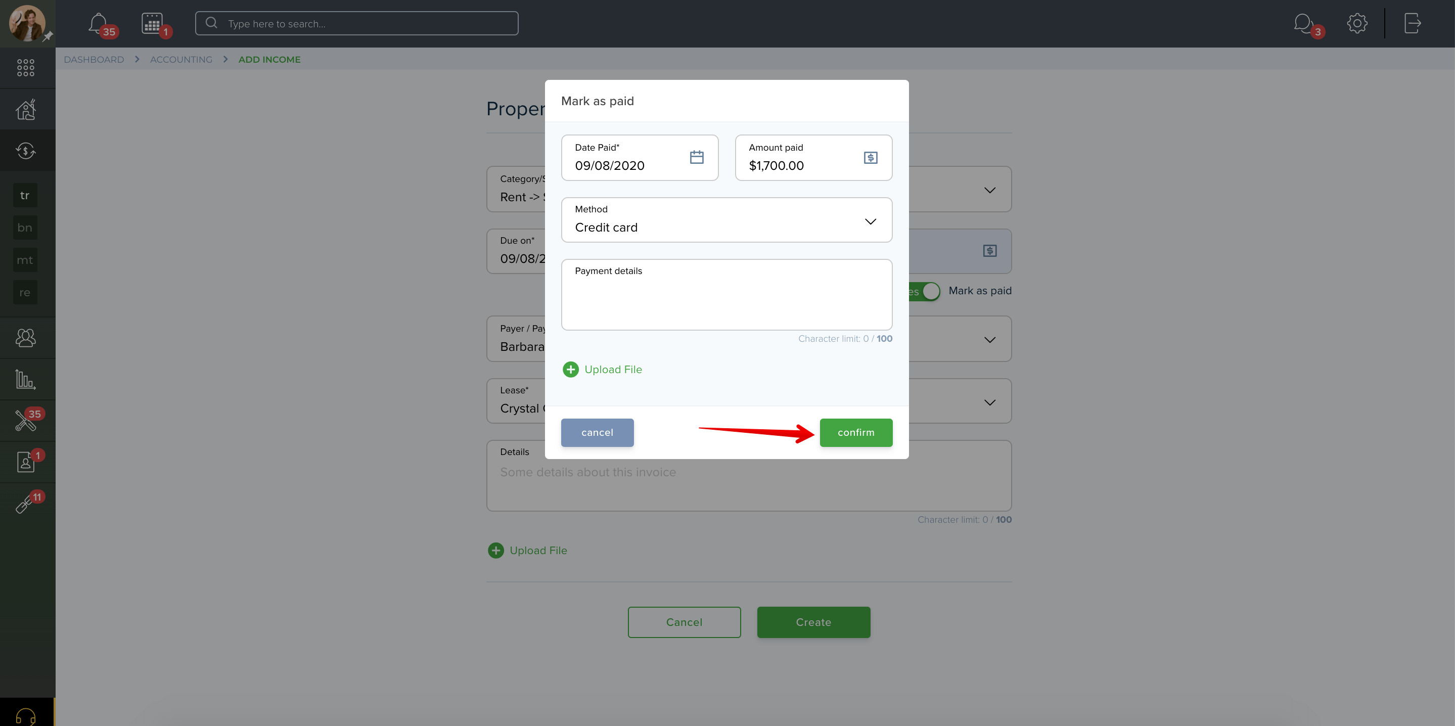Select the 'tr' sidebar submenu item
1455x726 pixels.
pos(25,196)
